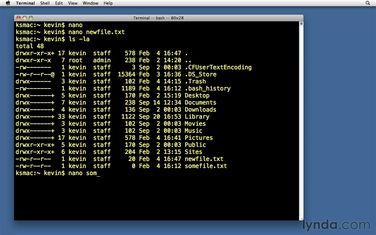376x235 pixels.
Task: Open the Help menu
Action: (x=108, y=3)
